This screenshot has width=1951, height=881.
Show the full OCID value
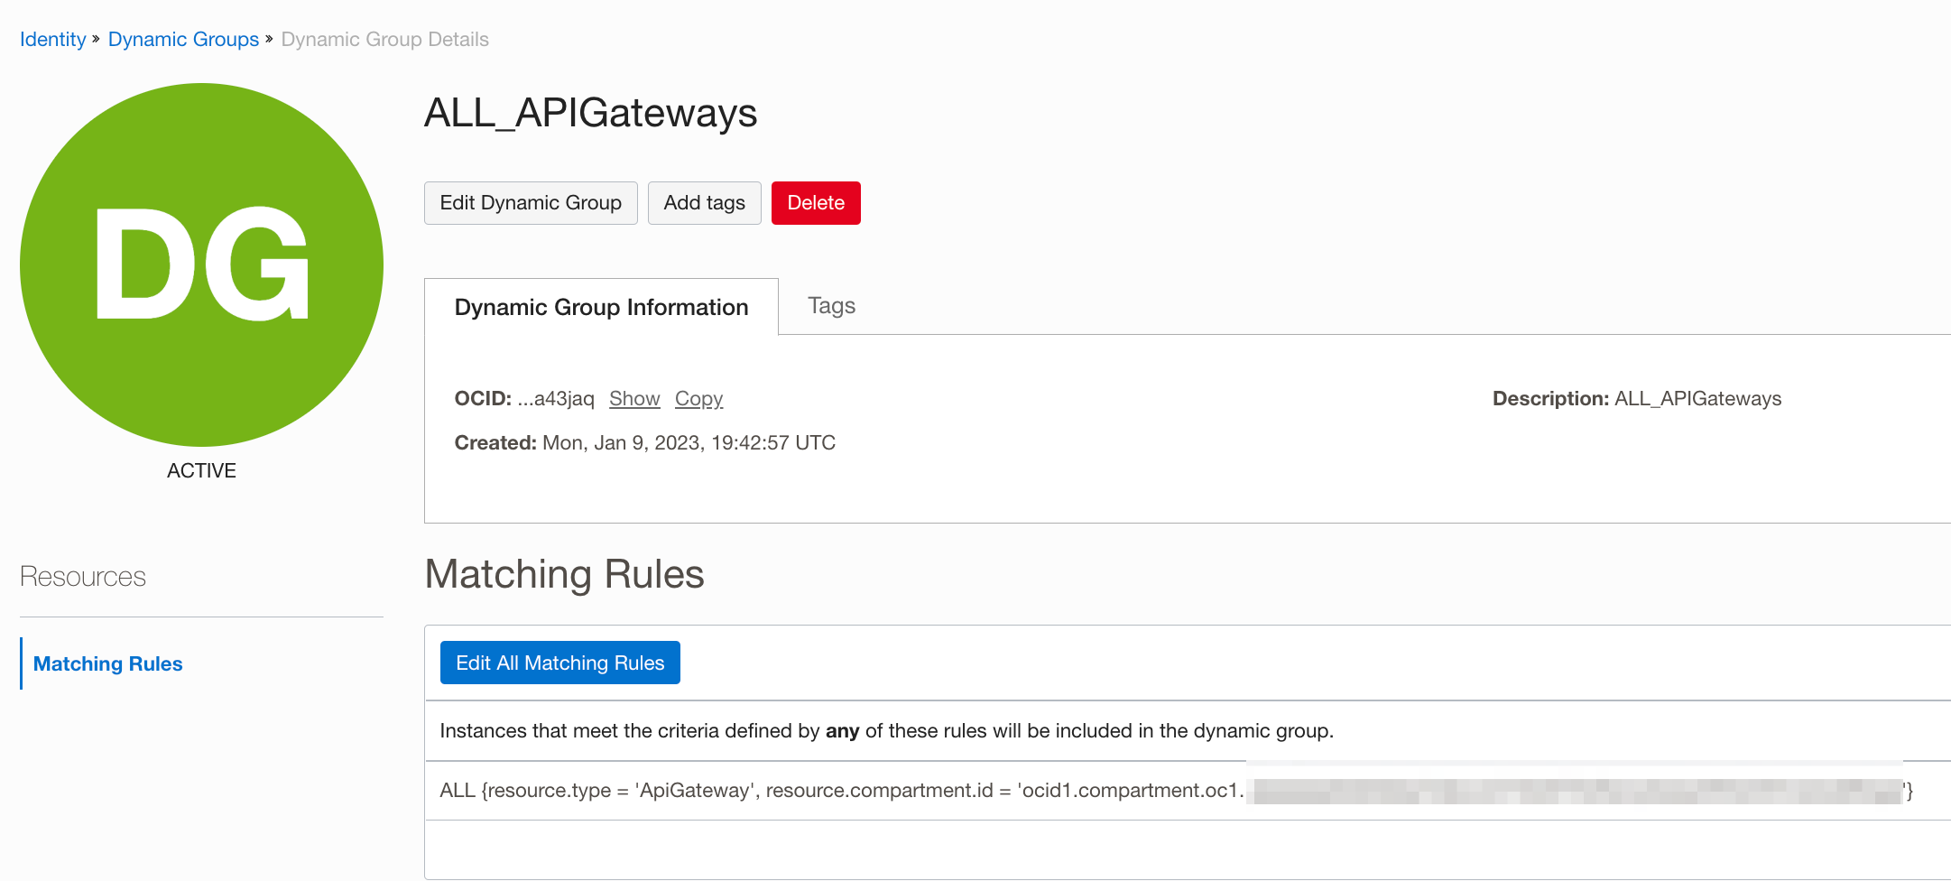[633, 398]
